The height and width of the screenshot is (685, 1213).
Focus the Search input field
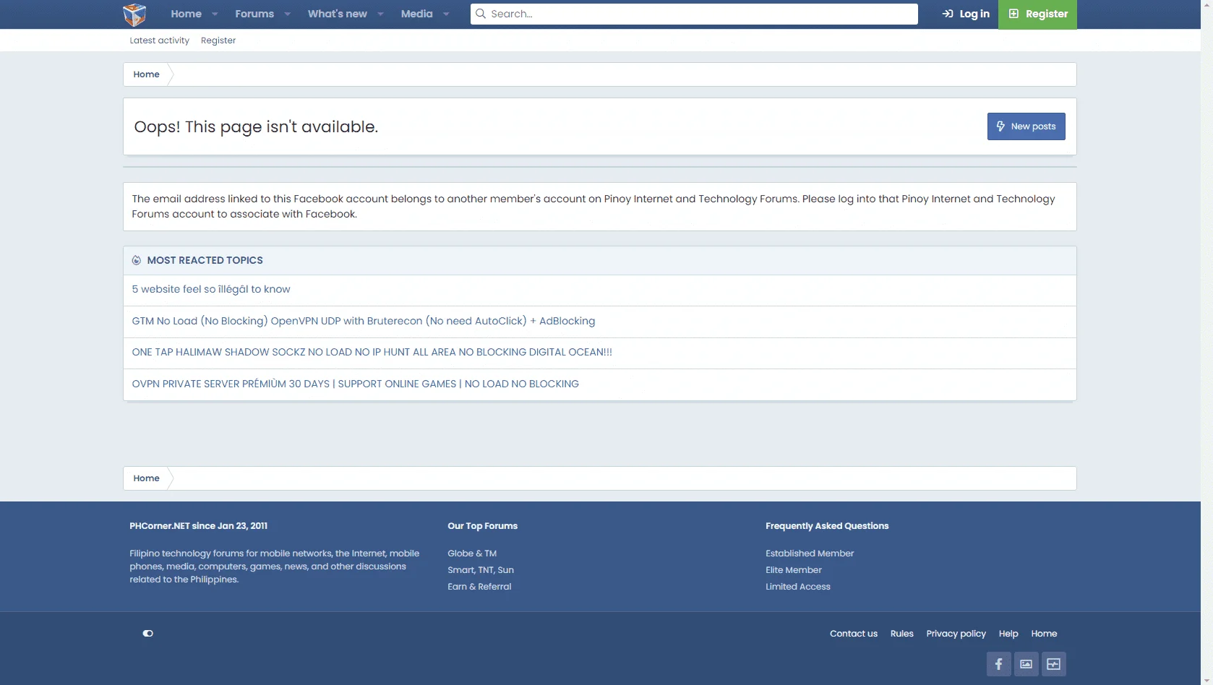point(694,14)
